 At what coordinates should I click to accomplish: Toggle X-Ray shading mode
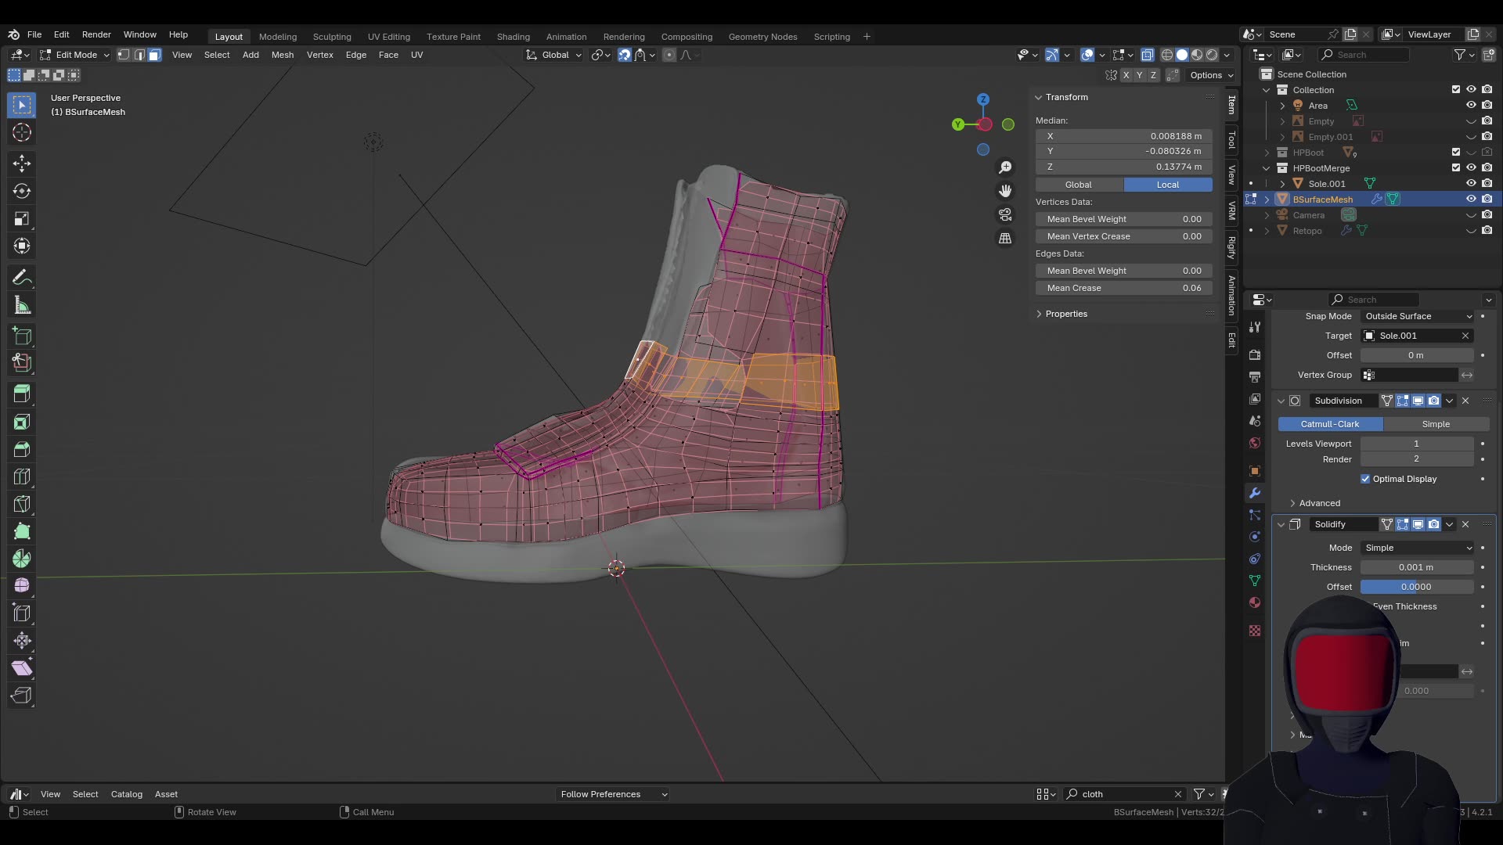point(1148,55)
